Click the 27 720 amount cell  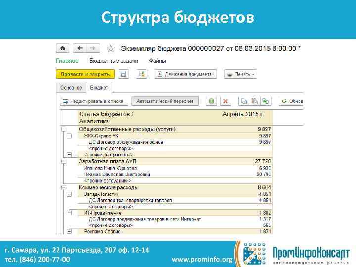click(263, 161)
